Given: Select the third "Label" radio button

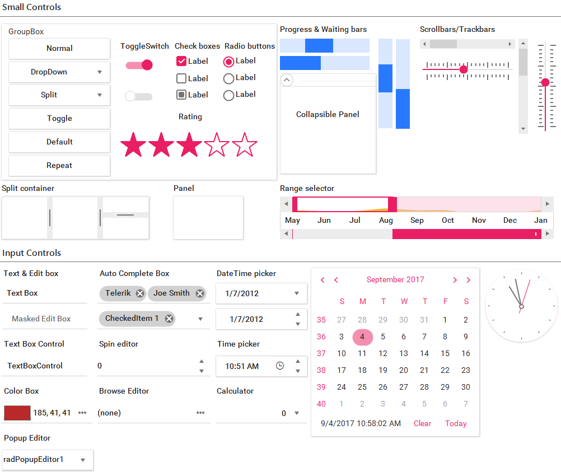Looking at the screenshot, I should (228, 95).
